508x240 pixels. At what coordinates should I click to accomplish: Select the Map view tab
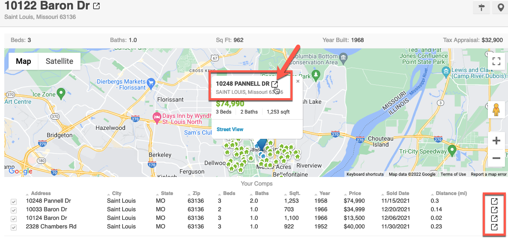coord(24,61)
